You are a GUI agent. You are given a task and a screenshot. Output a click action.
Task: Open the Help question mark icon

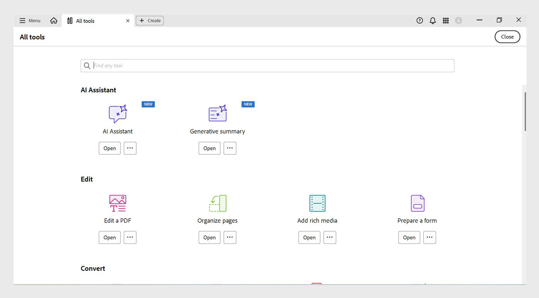pos(419,21)
